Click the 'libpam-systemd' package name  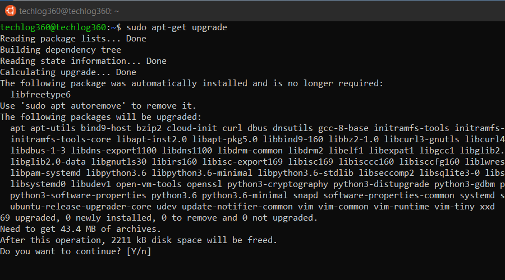45,173
